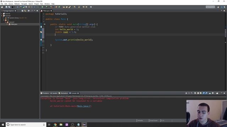
Task: Open Windows Task View
Action: pos(49,125)
